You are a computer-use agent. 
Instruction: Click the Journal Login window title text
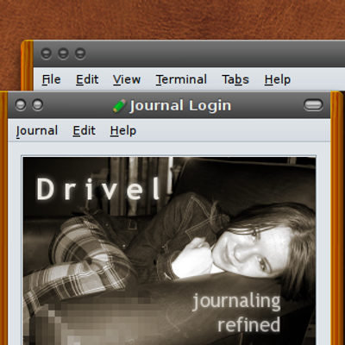(x=180, y=105)
